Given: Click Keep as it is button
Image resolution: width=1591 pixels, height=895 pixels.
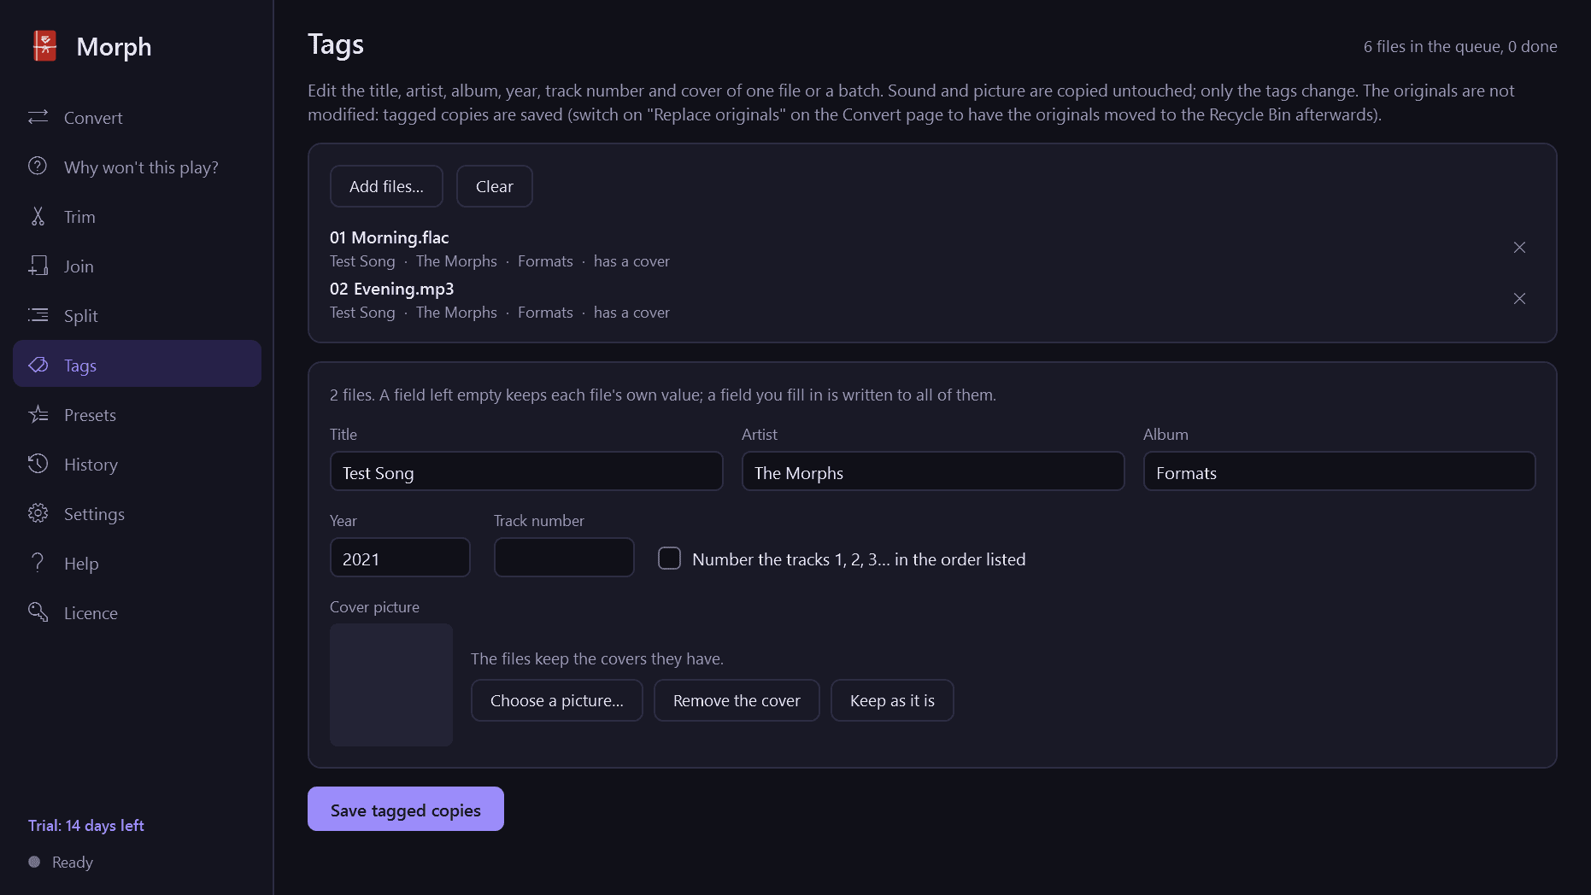Looking at the screenshot, I should [x=892, y=700].
